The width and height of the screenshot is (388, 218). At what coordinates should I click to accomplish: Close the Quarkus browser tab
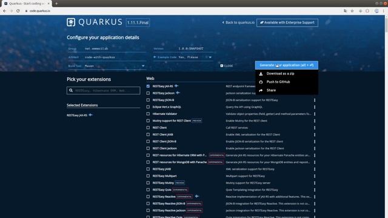[x=48, y=4]
